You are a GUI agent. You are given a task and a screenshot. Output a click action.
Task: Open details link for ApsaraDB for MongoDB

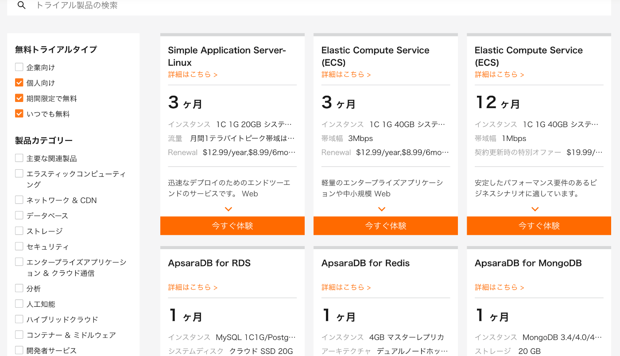point(499,287)
